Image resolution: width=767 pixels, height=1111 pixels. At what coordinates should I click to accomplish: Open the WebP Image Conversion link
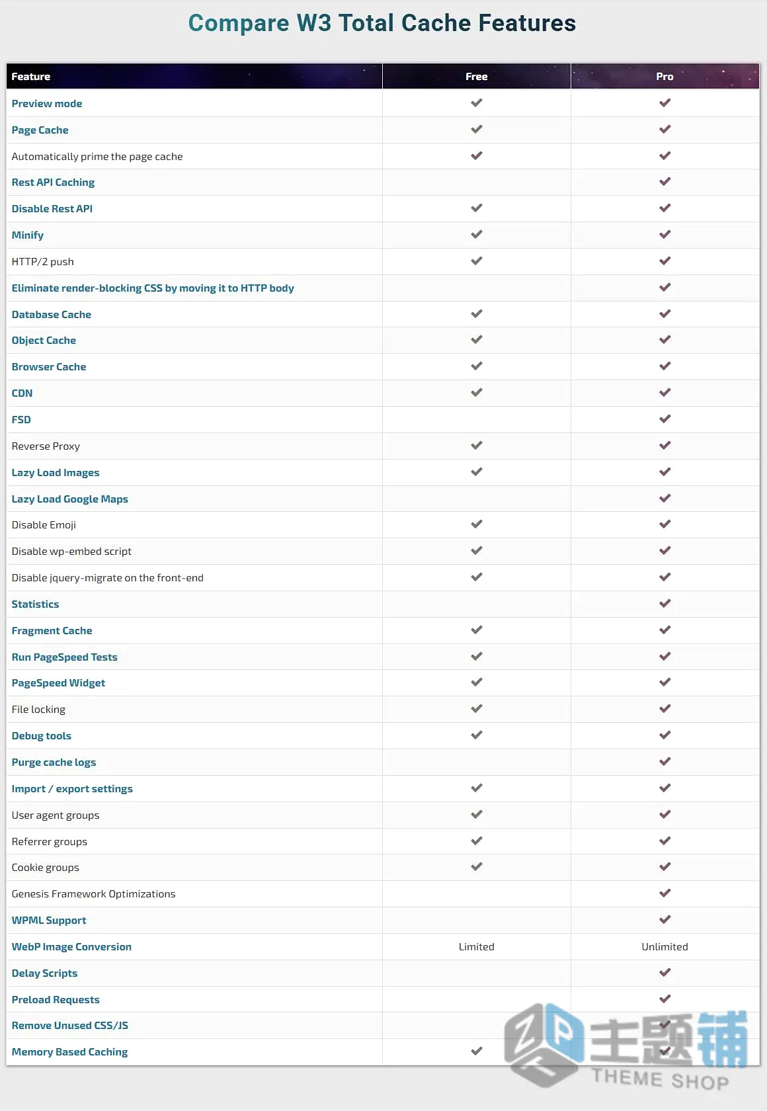71,947
